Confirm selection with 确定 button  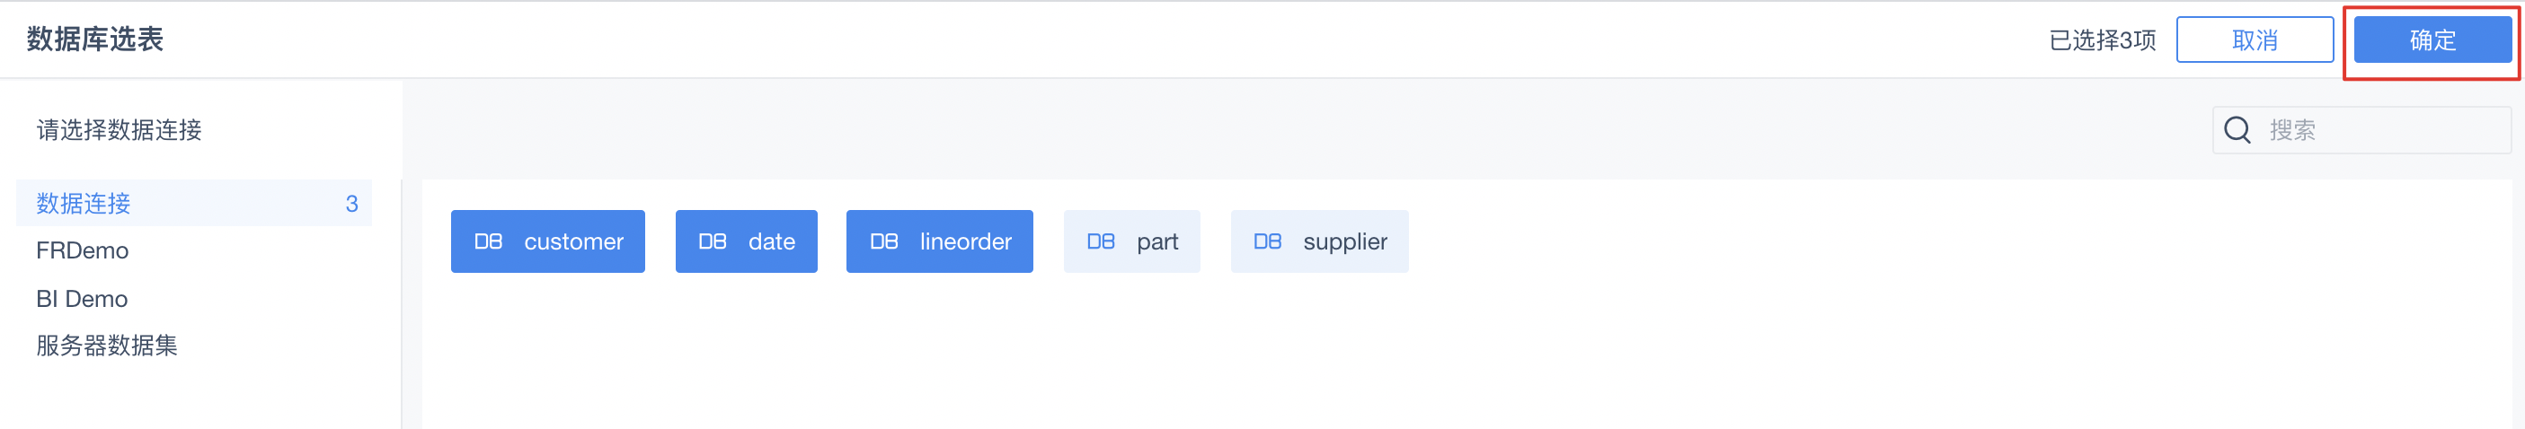(x=2432, y=40)
